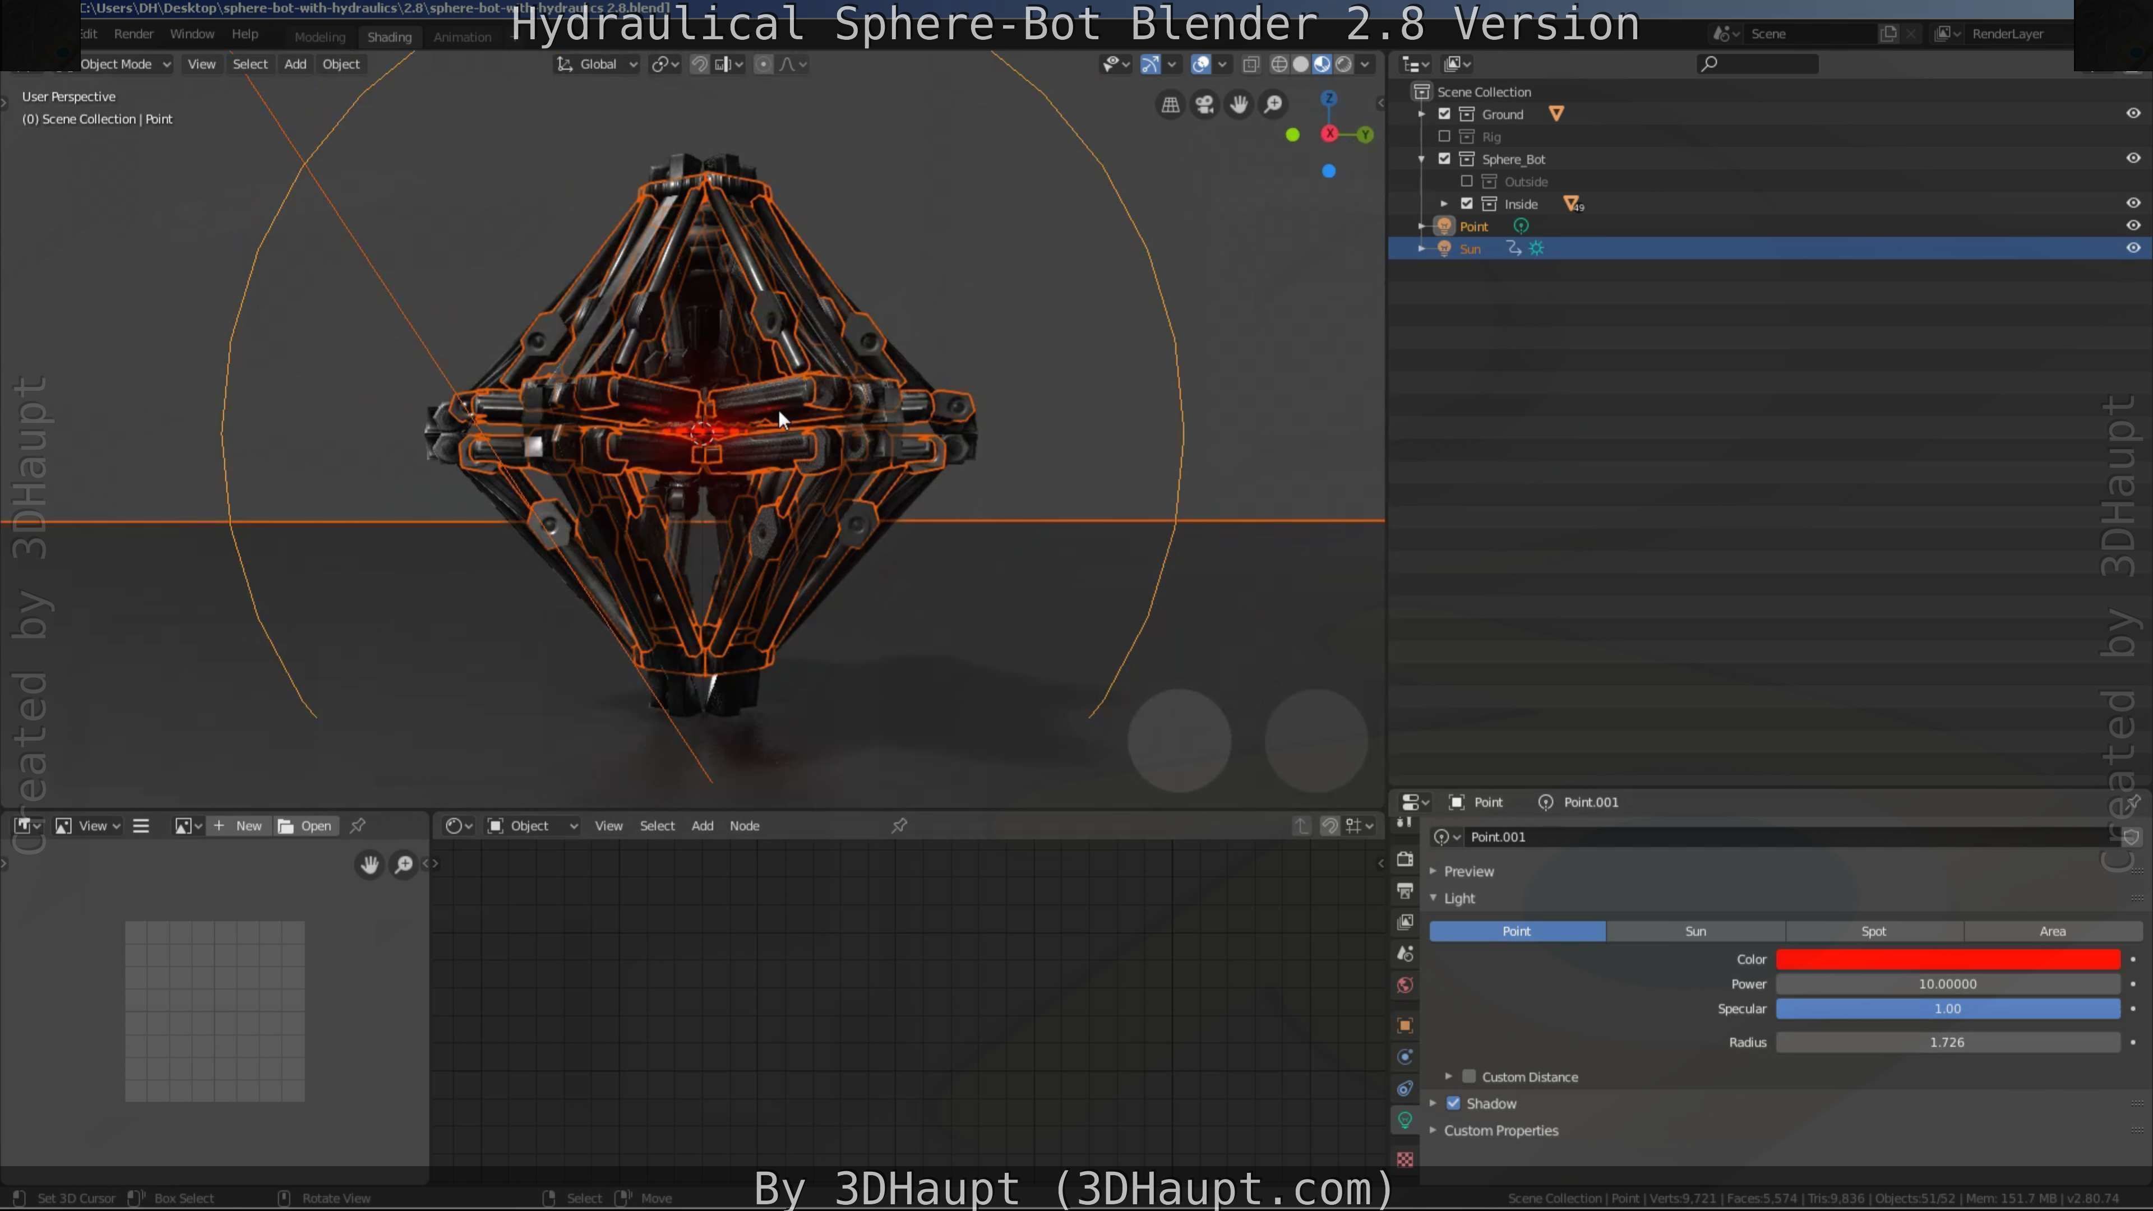Open node editor Object type dropdown
Viewport: 2153px width, 1211px height.
(533, 826)
